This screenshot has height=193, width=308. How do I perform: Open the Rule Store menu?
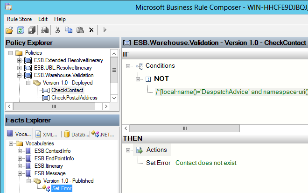(19, 19)
